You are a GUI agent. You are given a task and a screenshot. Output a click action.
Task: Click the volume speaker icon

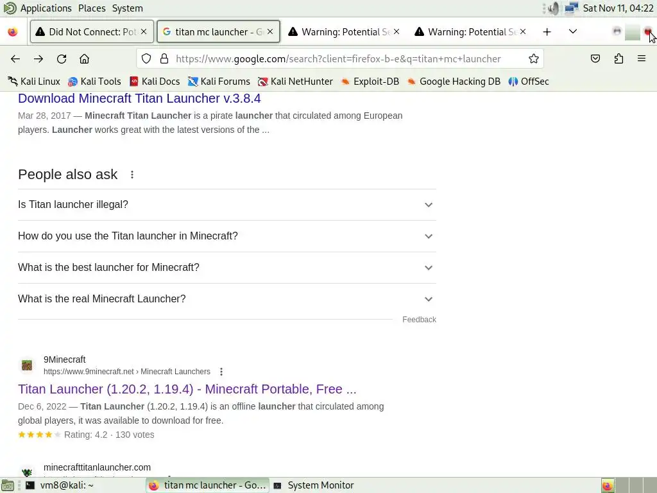click(x=552, y=8)
